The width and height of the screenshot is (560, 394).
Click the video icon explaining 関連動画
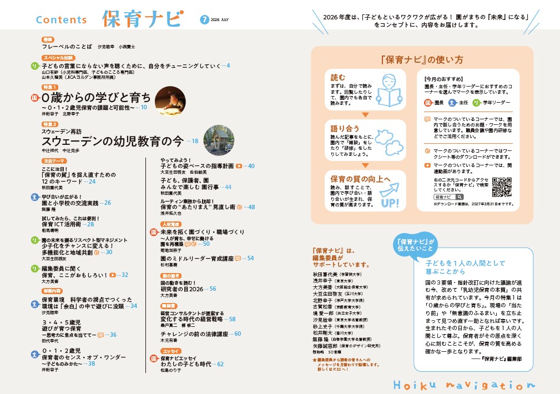pos(427,165)
